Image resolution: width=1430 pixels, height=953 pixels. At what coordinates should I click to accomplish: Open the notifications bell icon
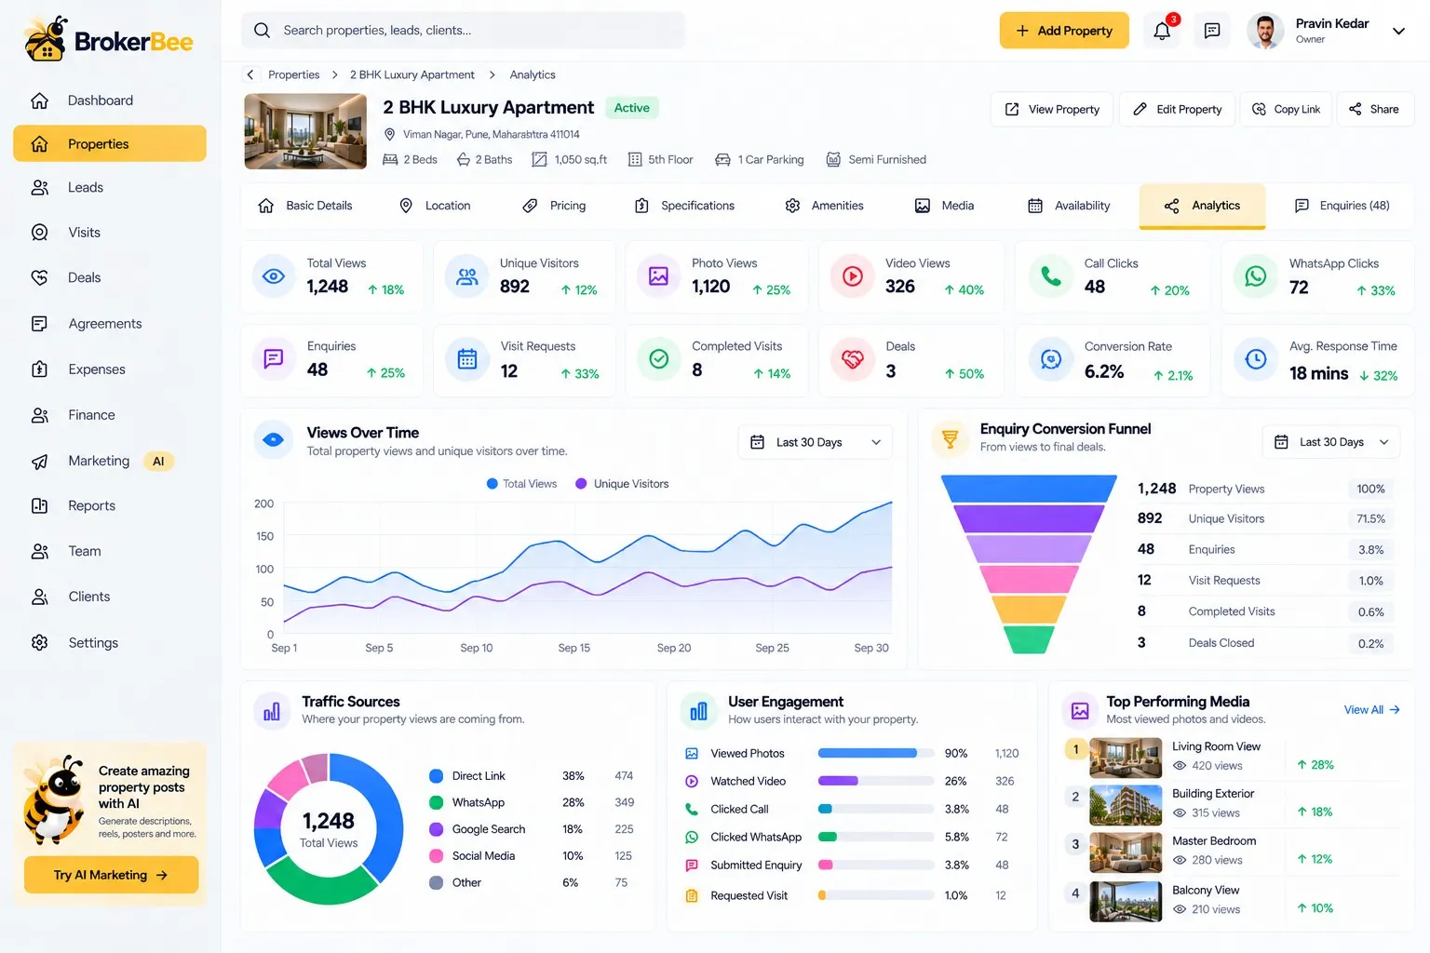1162,31
